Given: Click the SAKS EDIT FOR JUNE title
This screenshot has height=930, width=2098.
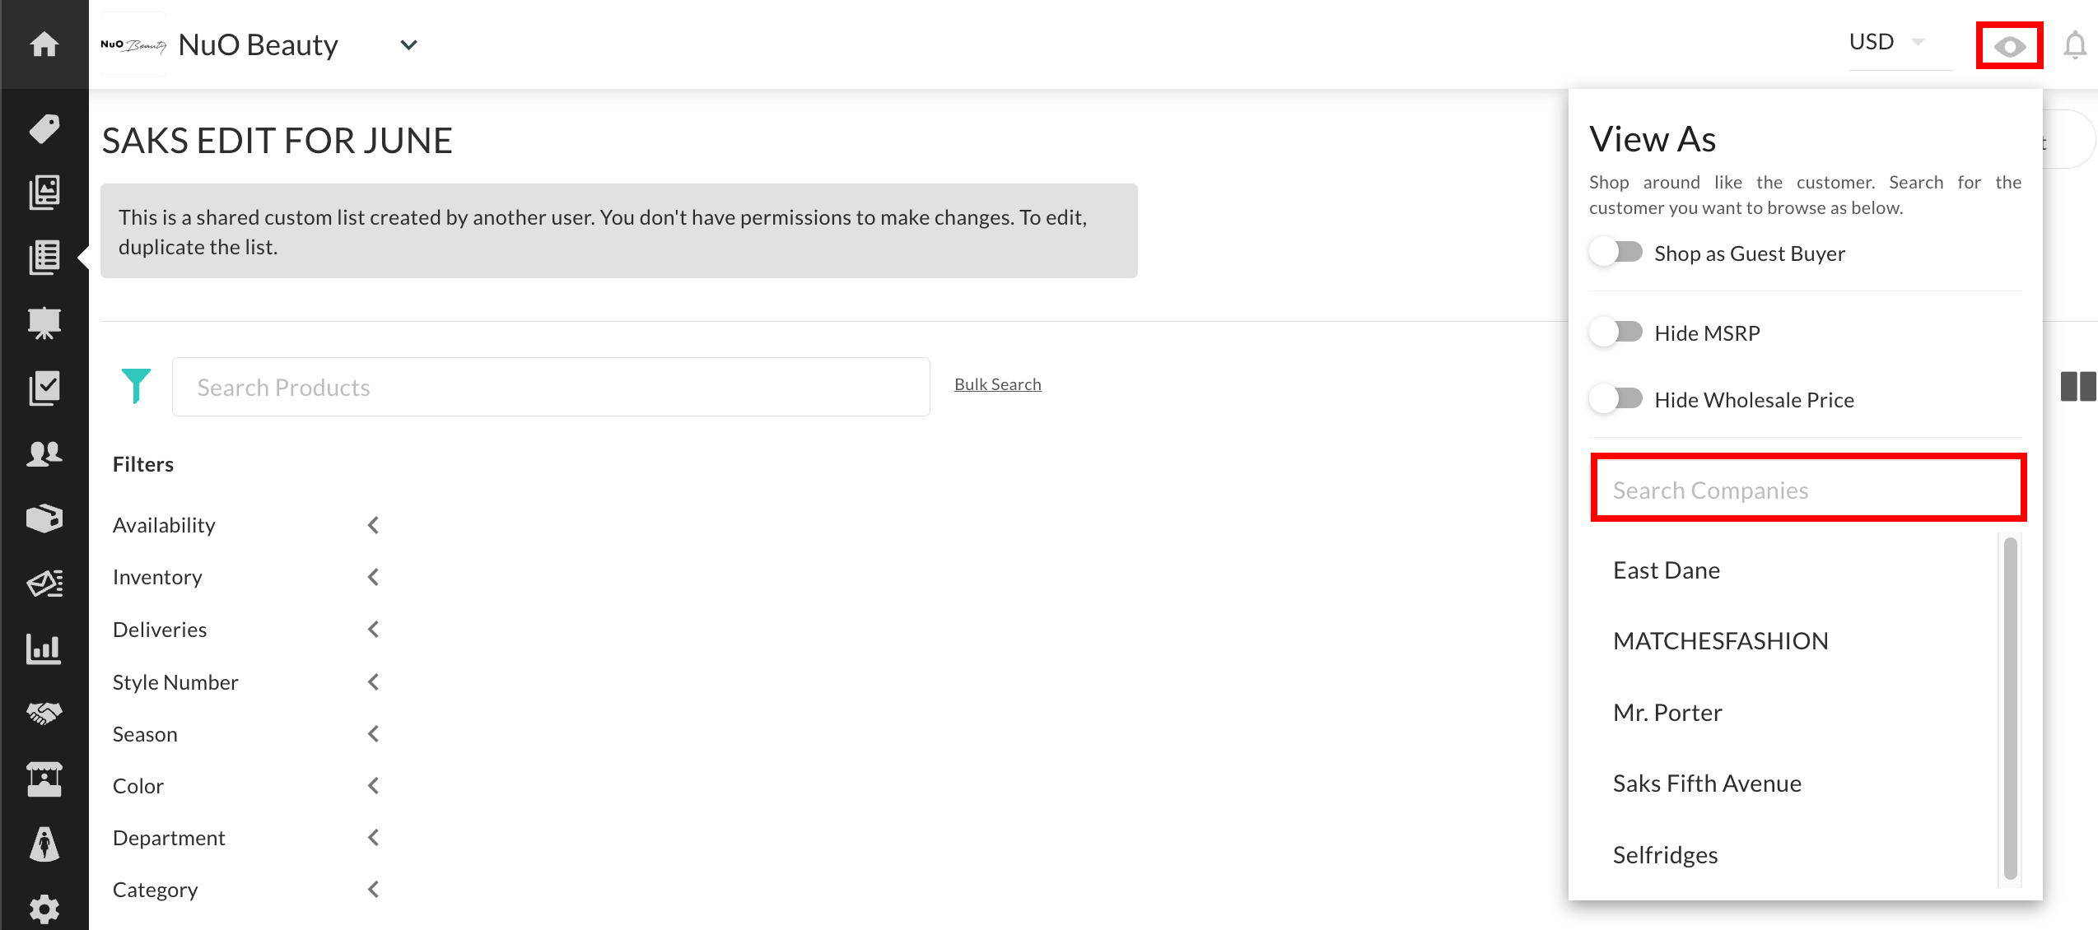Looking at the screenshot, I should point(277,141).
